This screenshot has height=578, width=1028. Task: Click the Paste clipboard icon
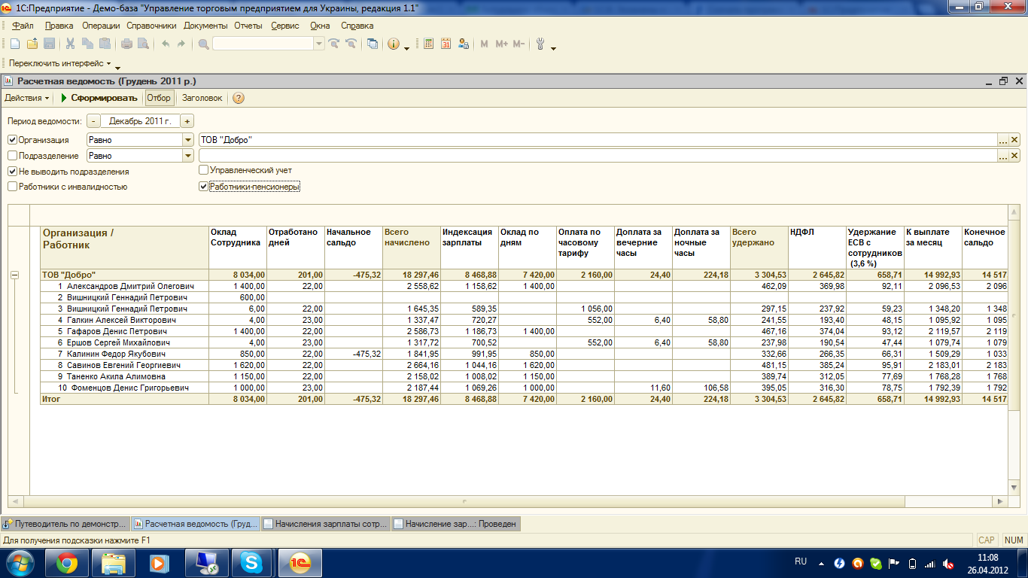click(105, 44)
